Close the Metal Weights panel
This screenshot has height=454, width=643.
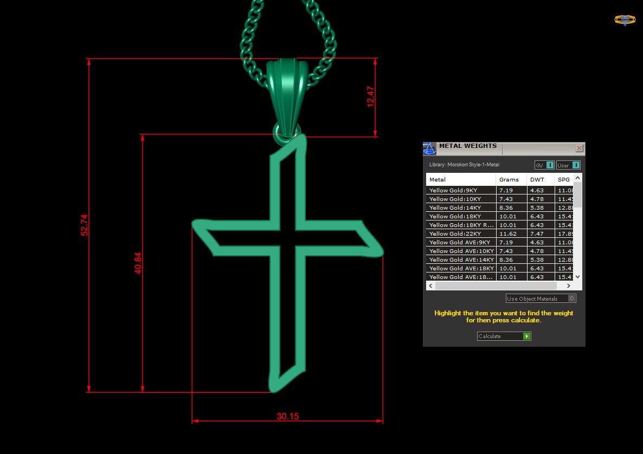click(x=579, y=148)
